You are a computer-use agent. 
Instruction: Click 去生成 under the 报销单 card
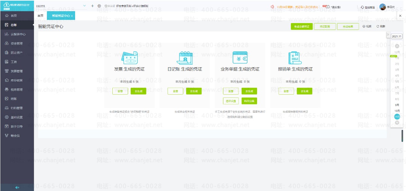[x=305, y=91]
